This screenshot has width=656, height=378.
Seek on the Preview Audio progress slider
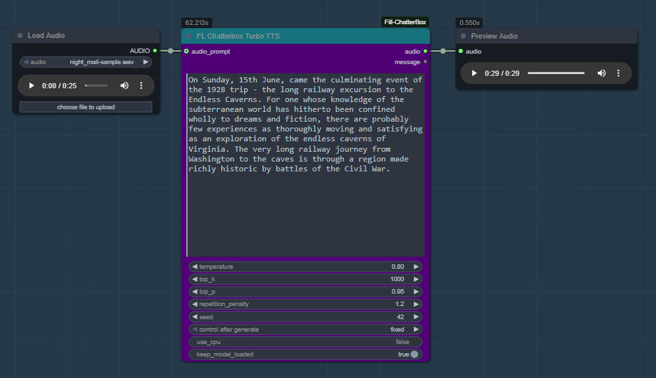pyautogui.click(x=556, y=73)
